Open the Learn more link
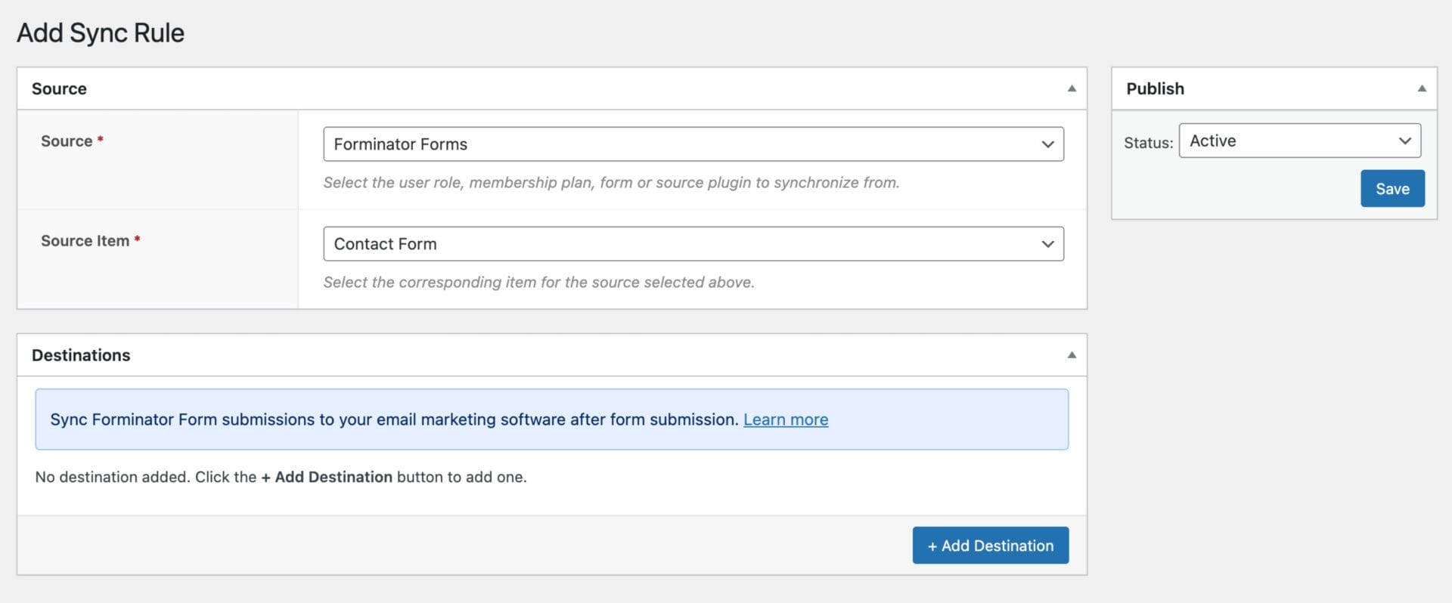Screen dimensions: 1452x603 (786, 419)
